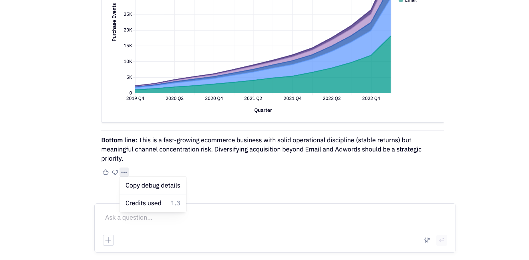Click the 10K y-axis tick label
The height and width of the screenshot is (260, 529).
pyautogui.click(x=128, y=62)
